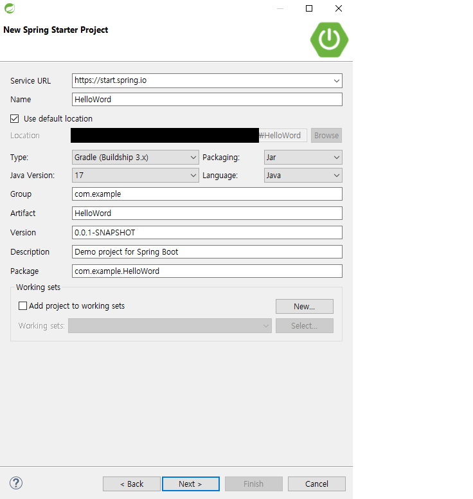This screenshot has height=499, width=473.
Task: Click the help question mark icon
Action: pos(16,483)
